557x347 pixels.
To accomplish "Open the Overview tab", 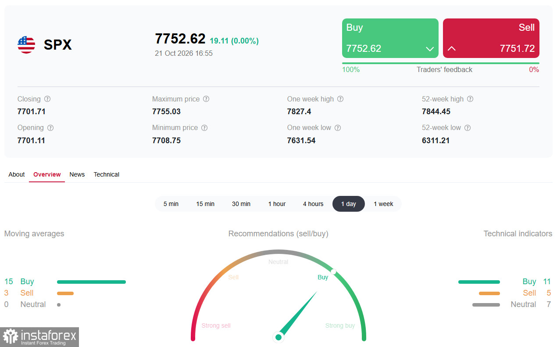I will click(x=47, y=174).
